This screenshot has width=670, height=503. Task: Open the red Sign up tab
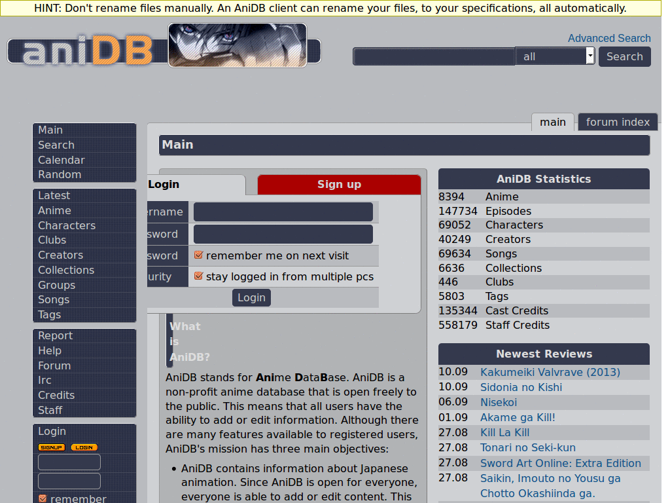(340, 184)
